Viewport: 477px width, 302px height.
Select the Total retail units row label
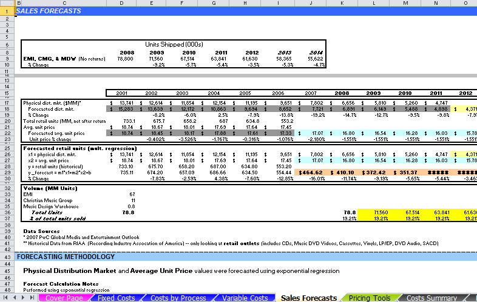(x=64, y=121)
